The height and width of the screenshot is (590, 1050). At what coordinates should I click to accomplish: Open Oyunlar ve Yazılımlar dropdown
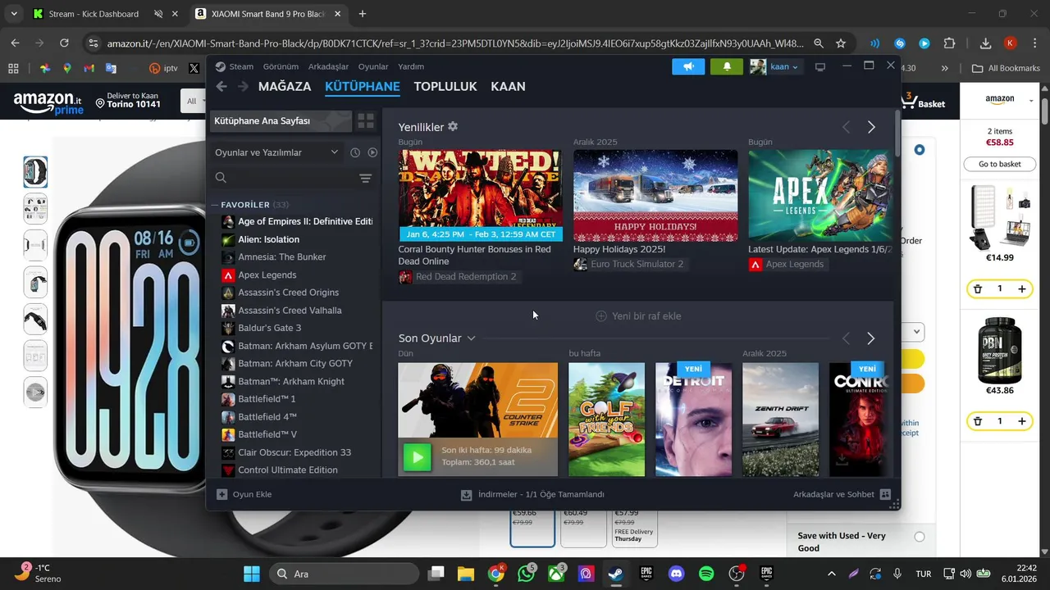click(x=276, y=152)
